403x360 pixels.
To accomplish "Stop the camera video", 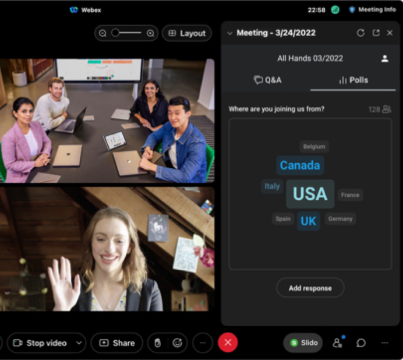I will (x=40, y=343).
